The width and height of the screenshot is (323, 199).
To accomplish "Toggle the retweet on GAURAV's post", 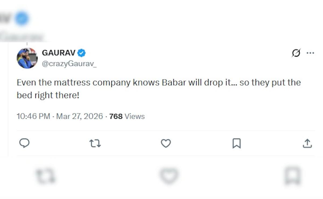I will (x=95, y=143).
